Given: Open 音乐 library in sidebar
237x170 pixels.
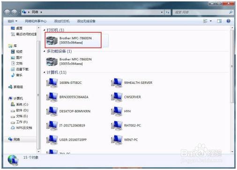Looking at the screenshot, I should point(17,75).
